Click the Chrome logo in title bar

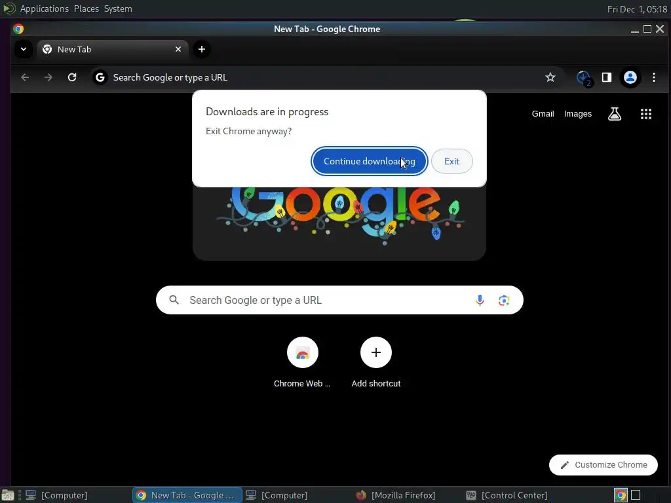18,29
